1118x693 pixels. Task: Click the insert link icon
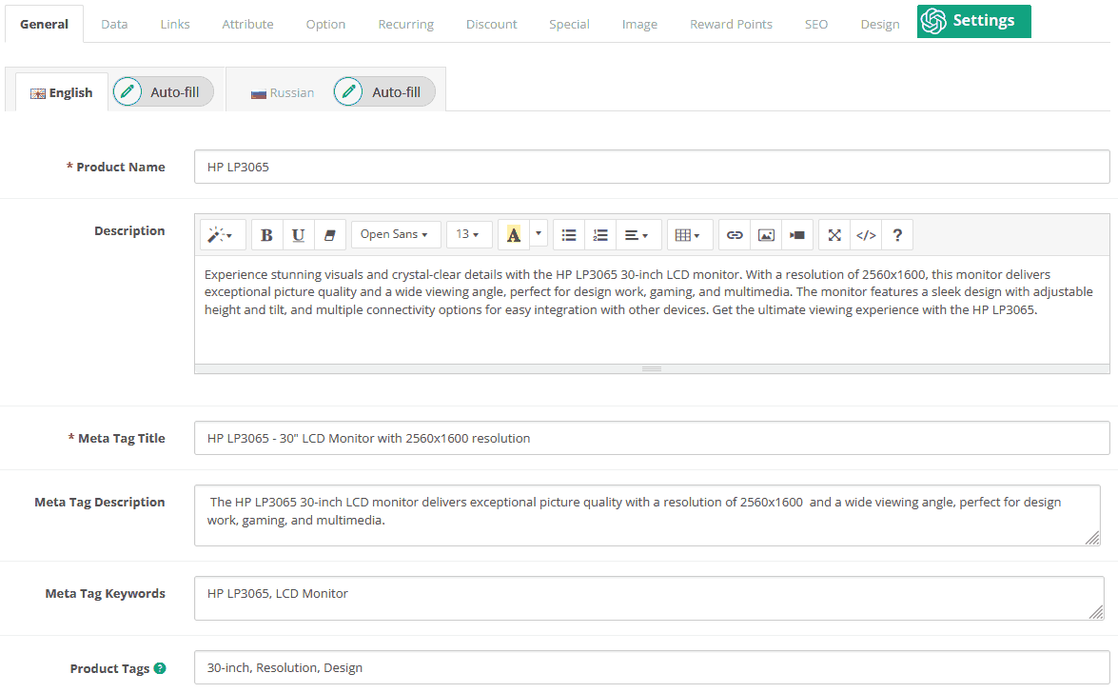click(x=735, y=235)
